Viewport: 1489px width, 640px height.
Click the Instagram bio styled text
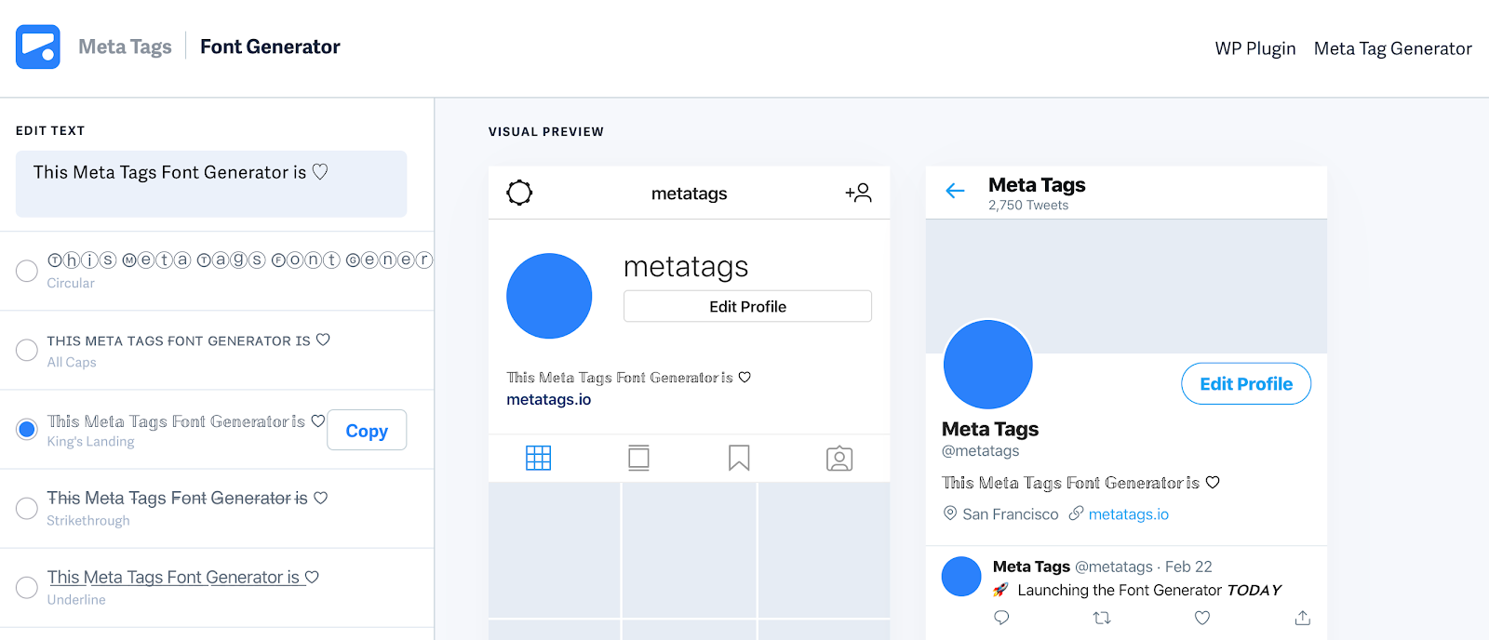coord(629,377)
